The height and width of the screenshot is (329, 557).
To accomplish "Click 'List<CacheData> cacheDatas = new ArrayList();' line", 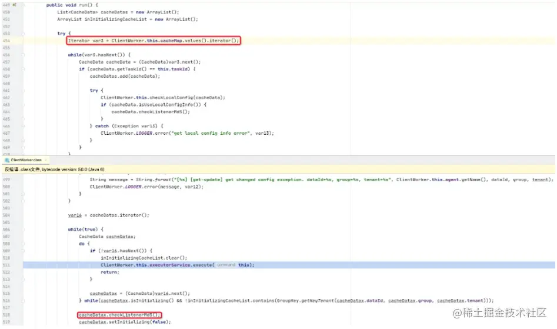I will coord(118,12).
